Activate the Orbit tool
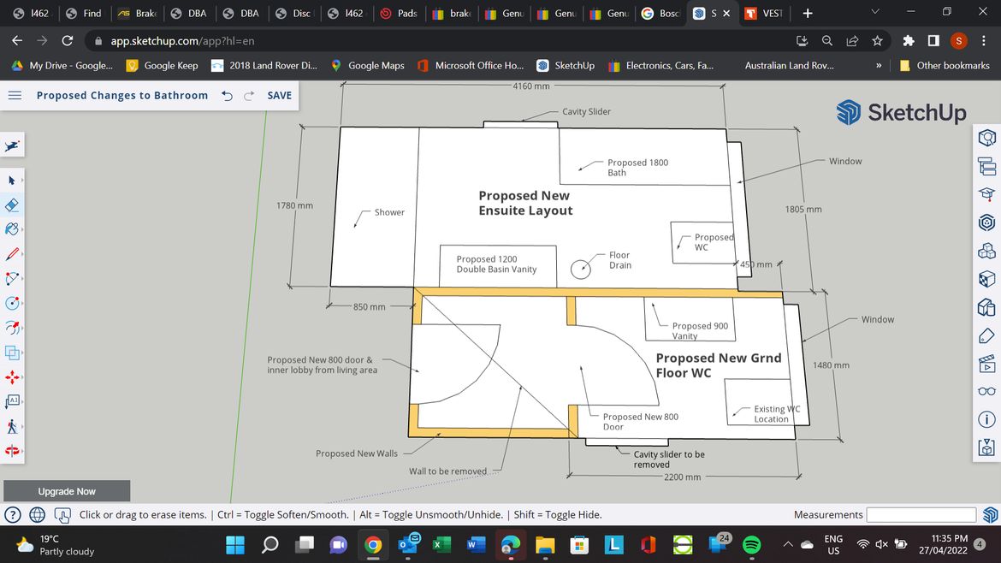1001x563 pixels. pyautogui.click(x=12, y=451)
